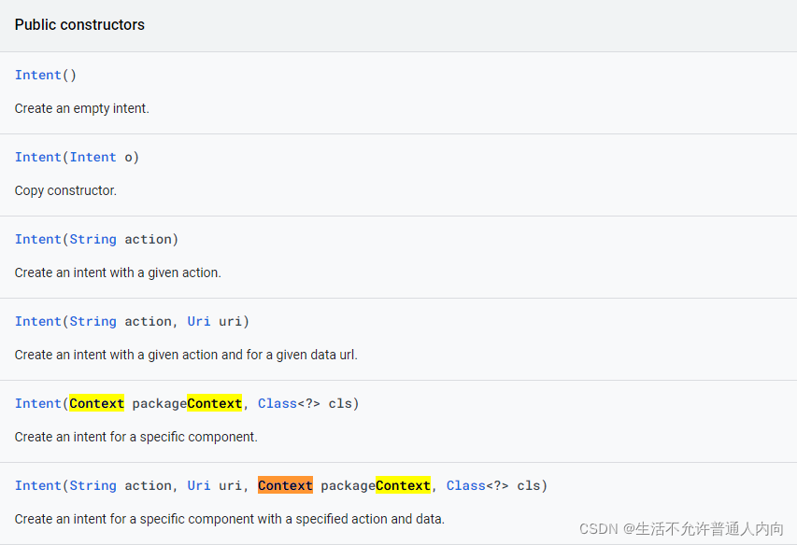This screenshot has height=545, width=797.
Task: Click the text 'Create an empty intent.'
Action: [82, 108]
